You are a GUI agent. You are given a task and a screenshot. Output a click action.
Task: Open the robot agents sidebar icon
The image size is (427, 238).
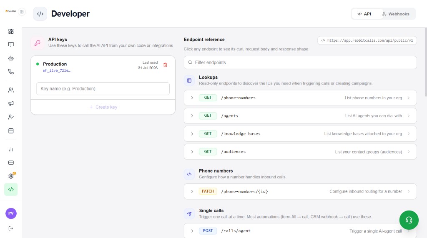[x=11, y=58]
